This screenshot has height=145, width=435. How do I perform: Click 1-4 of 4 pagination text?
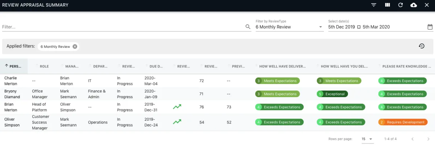[390, 139]
